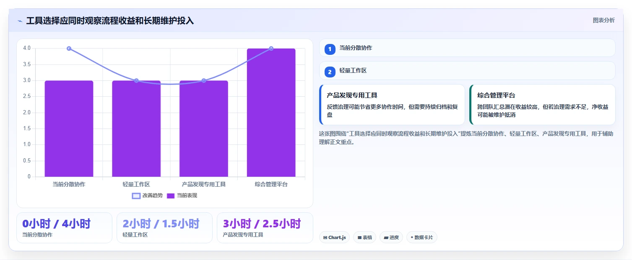
Task: Toggle the 改善趋势 legend item
Action: pyautogui.click(x=146, y=196)
